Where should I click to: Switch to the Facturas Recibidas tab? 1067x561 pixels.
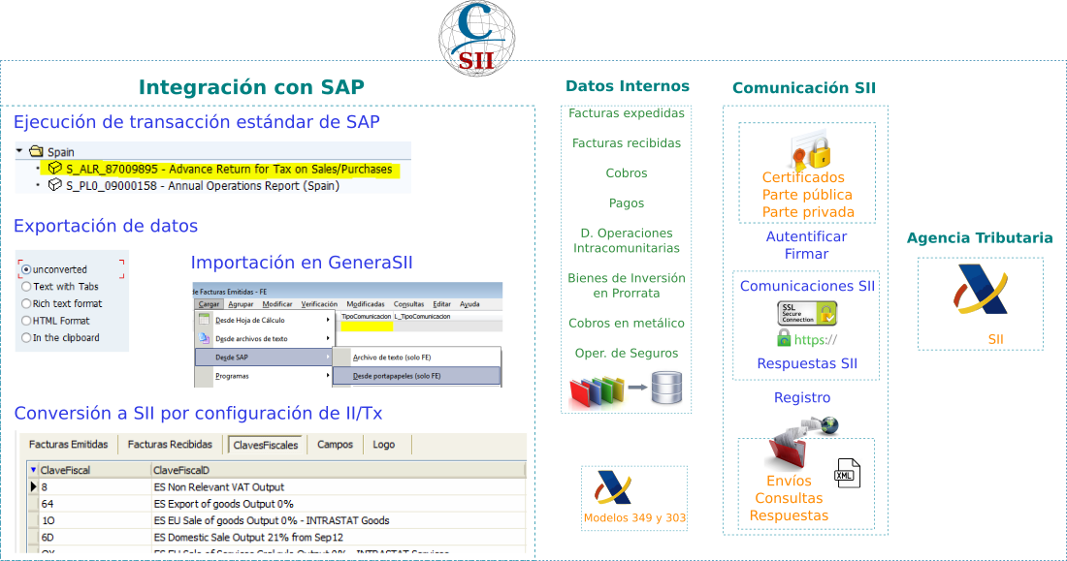[170, 444]
